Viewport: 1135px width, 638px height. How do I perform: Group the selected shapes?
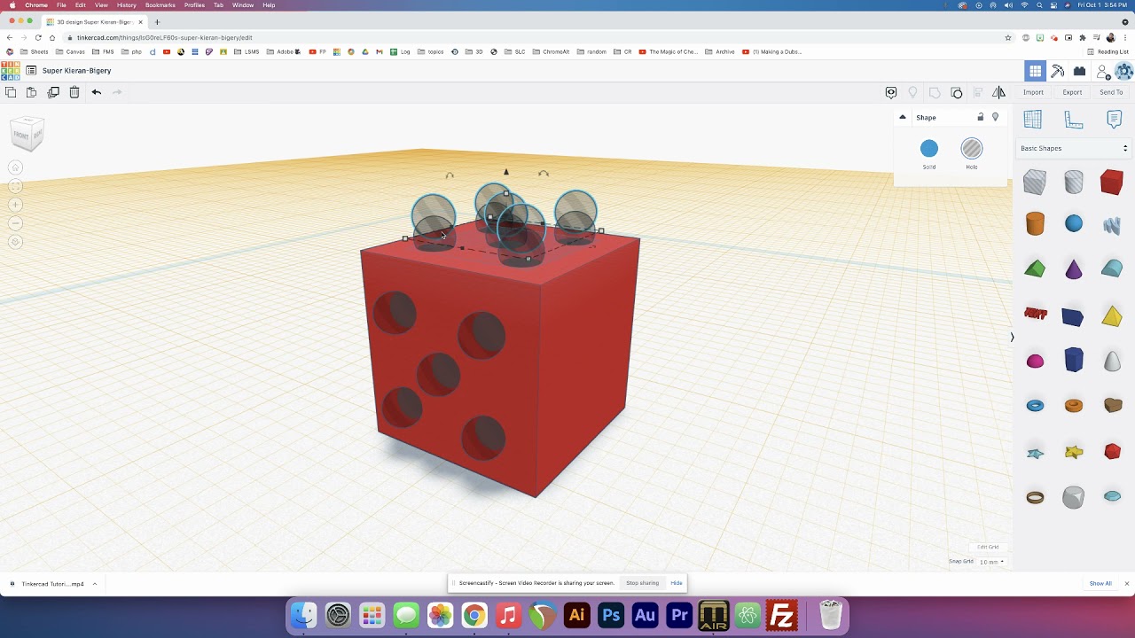pyautogui.click(x=935, y=92)
